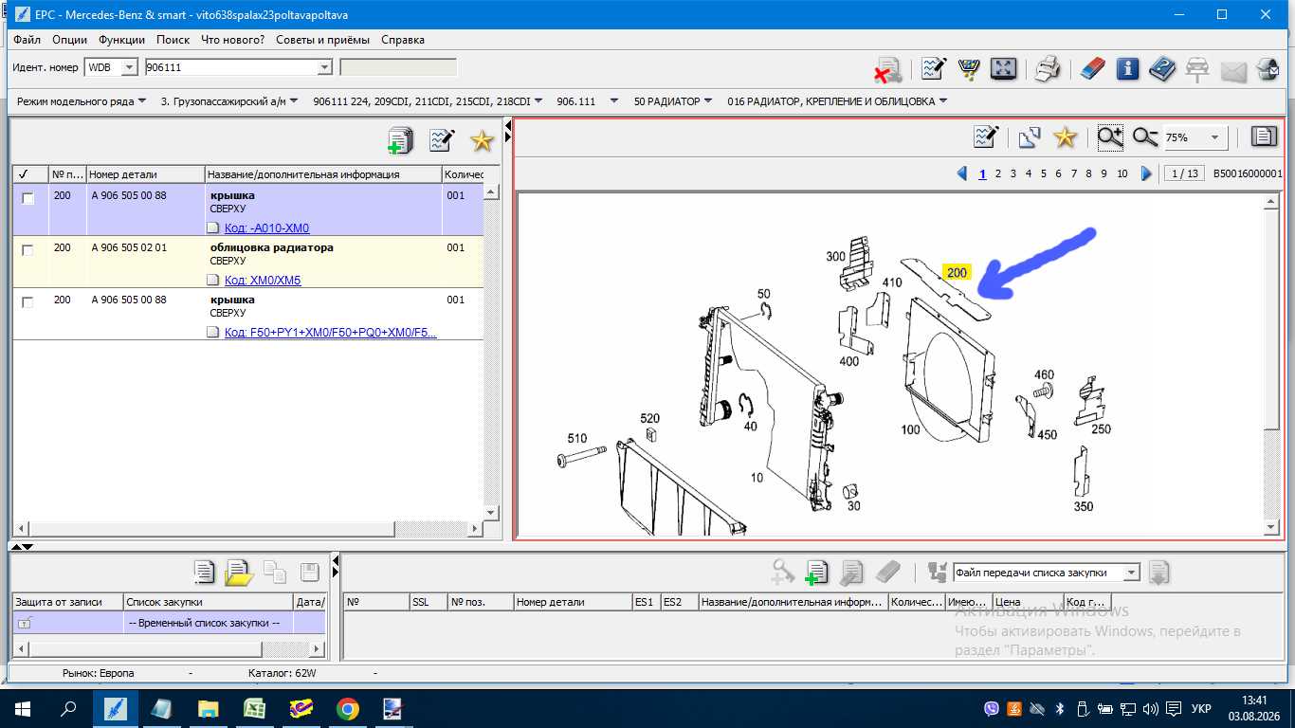Open the shopping list folder icon
The height and width of the screenshot is (728, 1295).
point(239,572)
